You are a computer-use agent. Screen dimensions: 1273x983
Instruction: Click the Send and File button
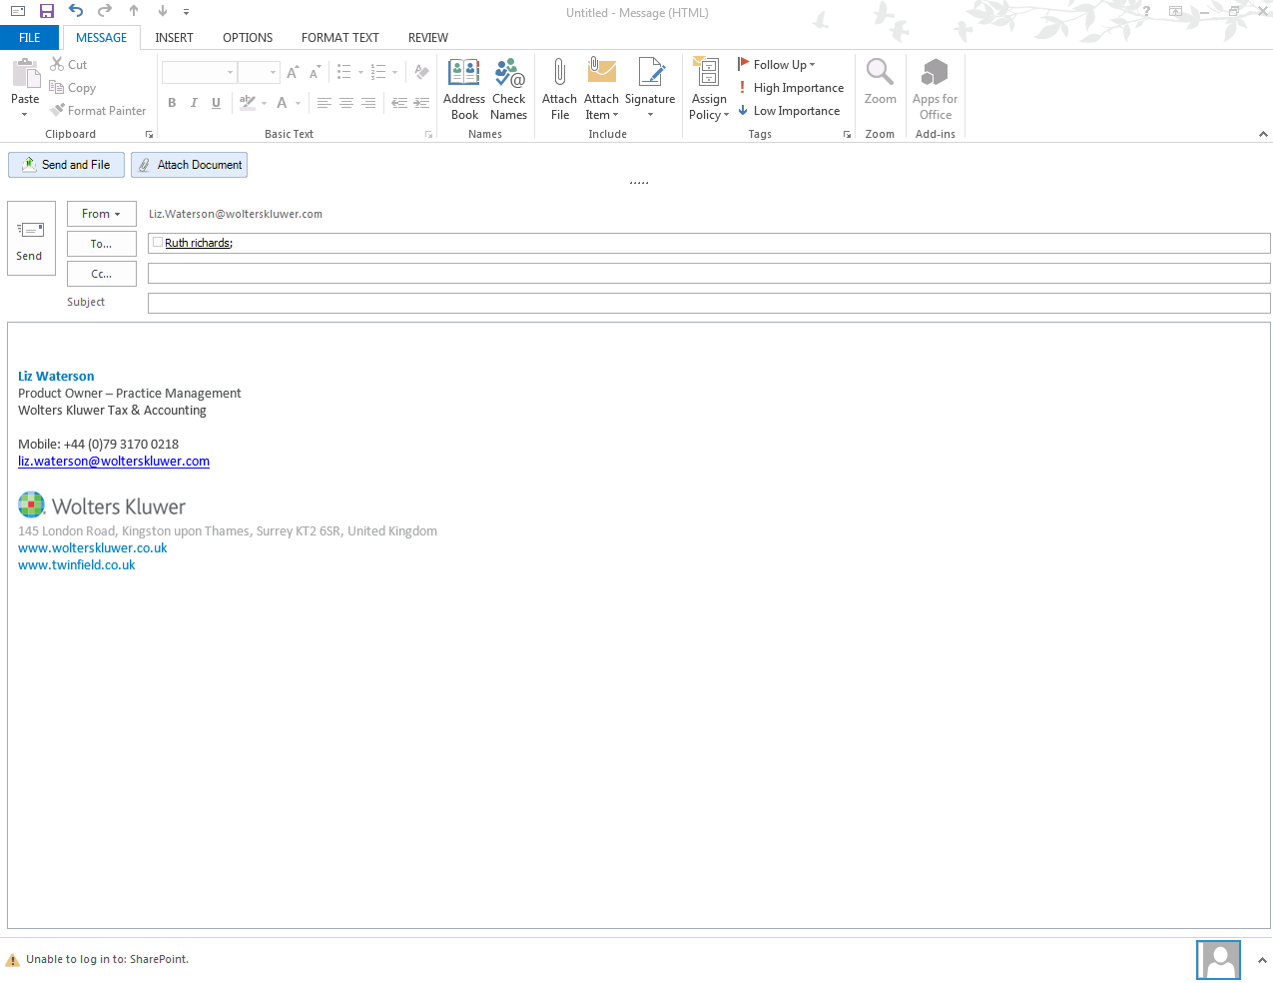pos(67,165)
